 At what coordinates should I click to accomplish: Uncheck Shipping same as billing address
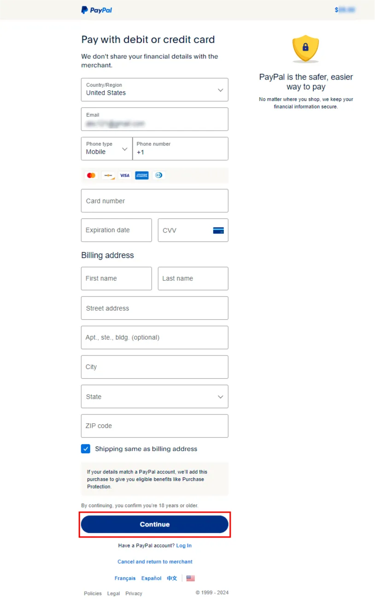pyautogui.click(x=86, y=449)
